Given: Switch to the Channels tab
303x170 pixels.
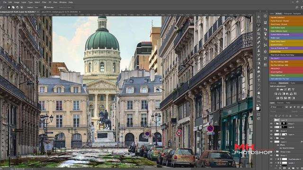Looking at the screenshot, I should point(280,103).
